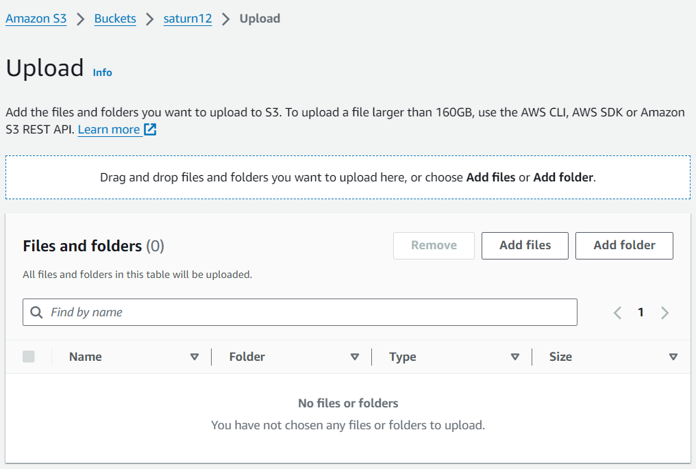Toggle the select-all checkbox in the table header
The width and height of the screenshot is (696, 469).
coord(29,356)
